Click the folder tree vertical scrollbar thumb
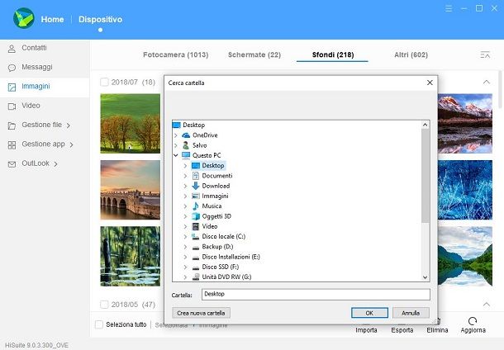The height and width of the screenshot is (350, 504). (425, 176)
